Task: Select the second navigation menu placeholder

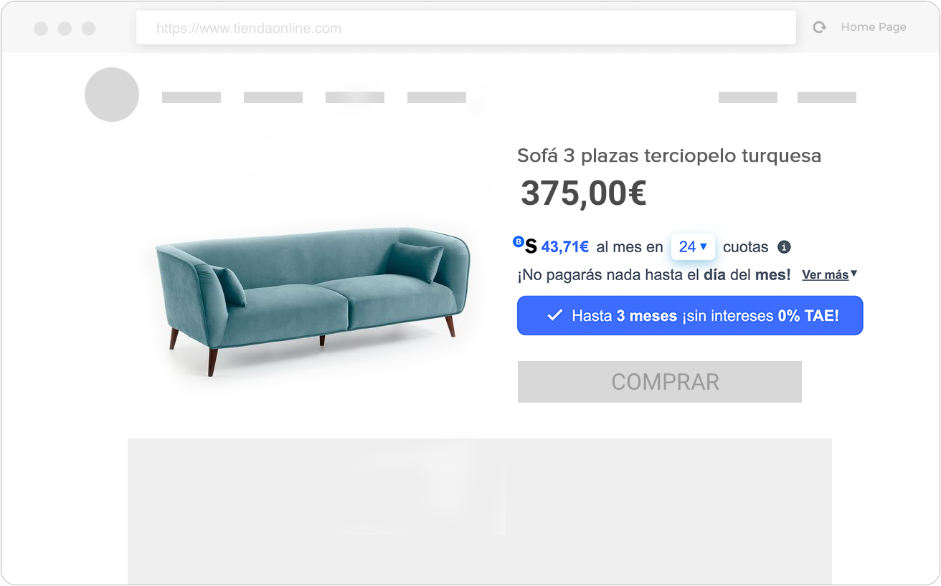Action: click(x=273, y=97)
